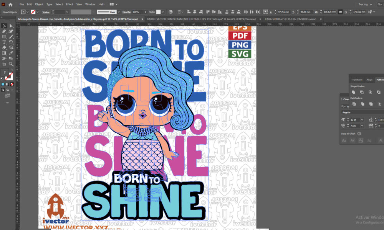Select the Eraser tool
Image resolution: width=384 pixels, height=230 pixels.
[x=4, y=47]
